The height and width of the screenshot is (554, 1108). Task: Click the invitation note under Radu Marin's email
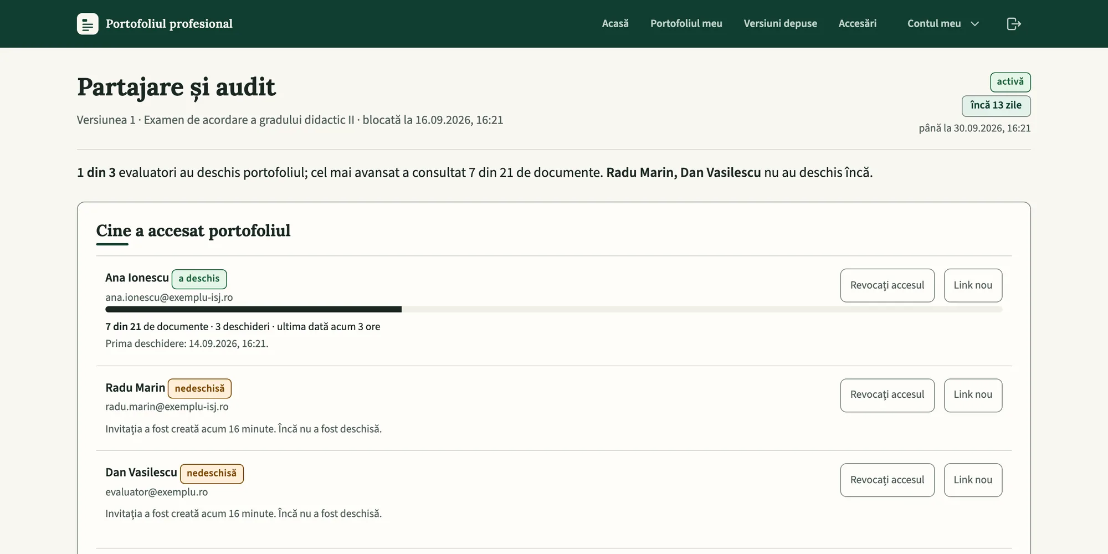pyautogui.click(x=243, y=429)
